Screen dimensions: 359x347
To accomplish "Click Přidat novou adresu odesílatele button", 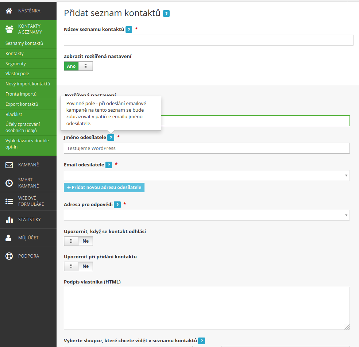I will pos(104,187).
